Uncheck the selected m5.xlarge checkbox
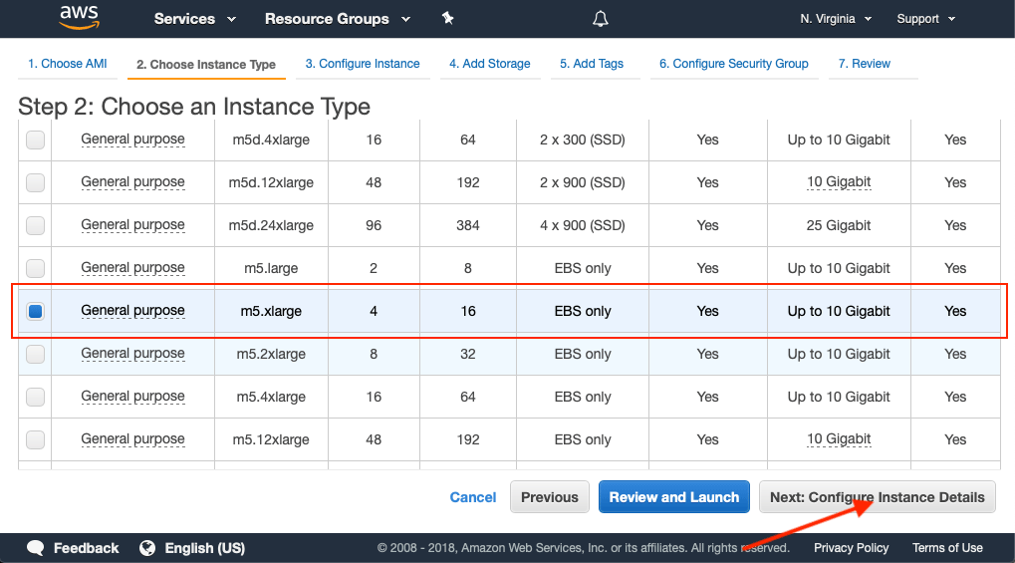This screenshot has width=1015, height=563. (x=36, y=311)
